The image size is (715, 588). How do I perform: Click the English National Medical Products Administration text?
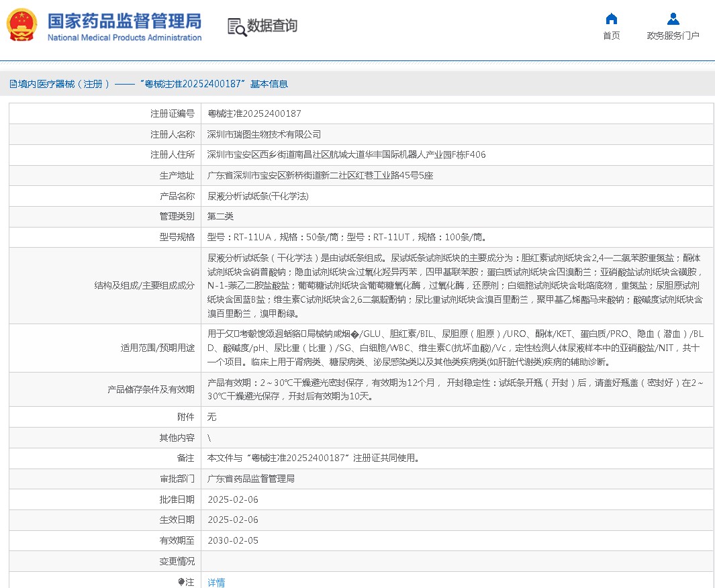pos(124,38)
